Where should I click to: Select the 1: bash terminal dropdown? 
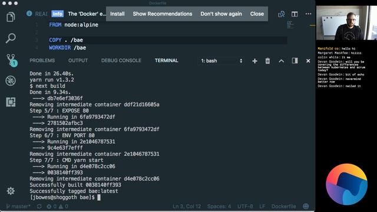221,61
